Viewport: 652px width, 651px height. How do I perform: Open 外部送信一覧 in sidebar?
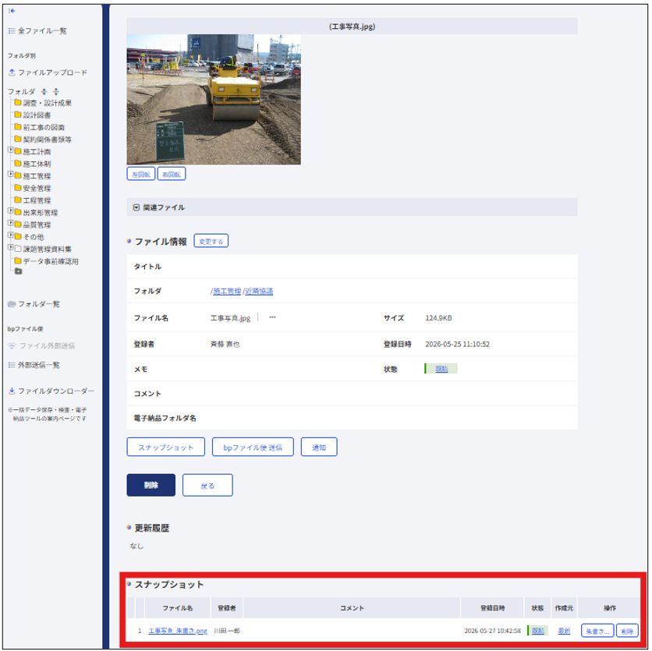[x=39, y=365]
